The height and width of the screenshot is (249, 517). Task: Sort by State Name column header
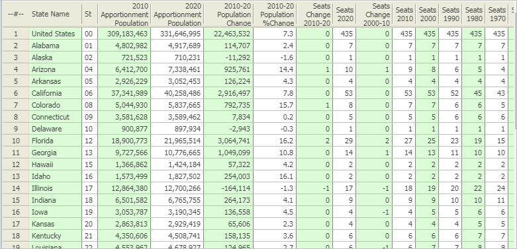pyautogui.click(x=56, y=14)
